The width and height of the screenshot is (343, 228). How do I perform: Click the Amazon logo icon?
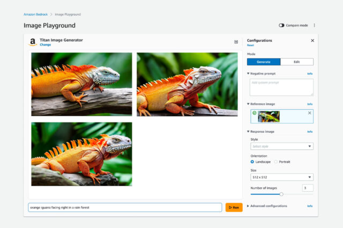(x=33, y=42)
